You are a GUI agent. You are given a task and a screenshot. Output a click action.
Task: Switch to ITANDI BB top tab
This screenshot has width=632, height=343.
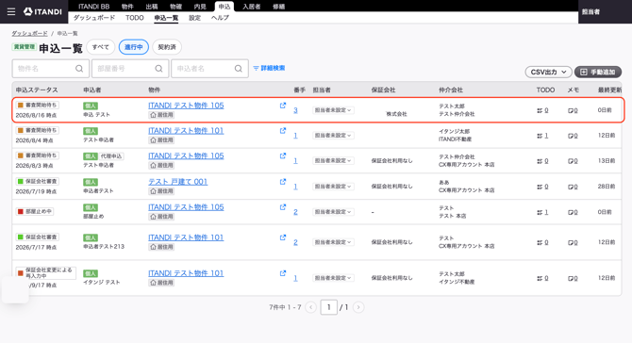point(94,7)
